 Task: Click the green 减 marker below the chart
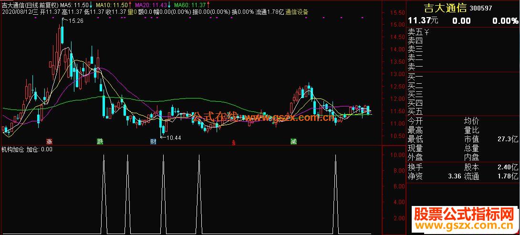click(x=293, y=142)
